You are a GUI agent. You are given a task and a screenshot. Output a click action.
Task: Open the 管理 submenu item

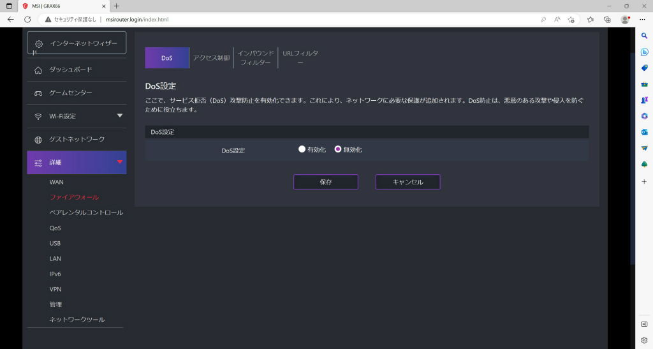coord(56,304)
